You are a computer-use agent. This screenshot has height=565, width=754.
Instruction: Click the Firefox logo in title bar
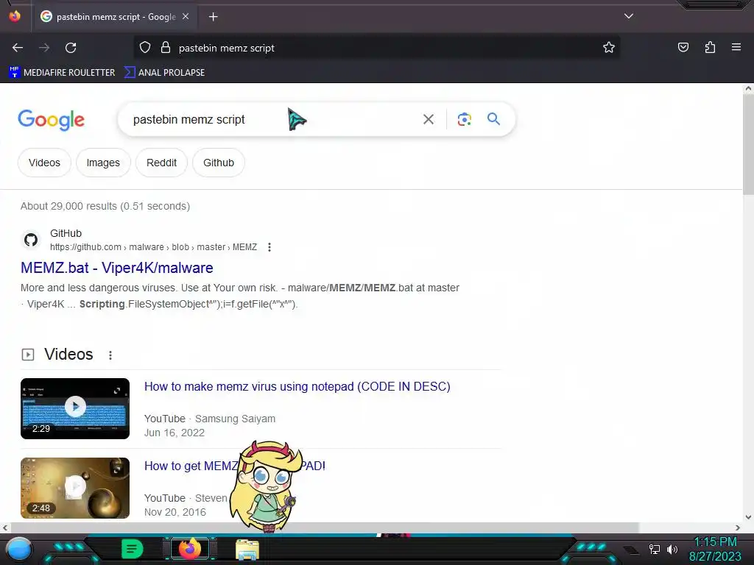[x=15, y=16]
